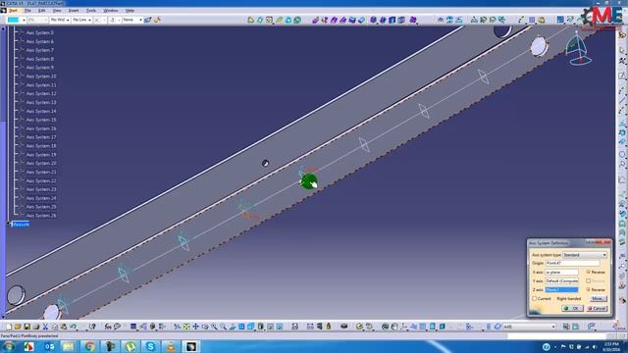The height and width of the screenshot is (353, 628).
Task: Click the blue cube shading mode icon
Action: coord(251,327)
